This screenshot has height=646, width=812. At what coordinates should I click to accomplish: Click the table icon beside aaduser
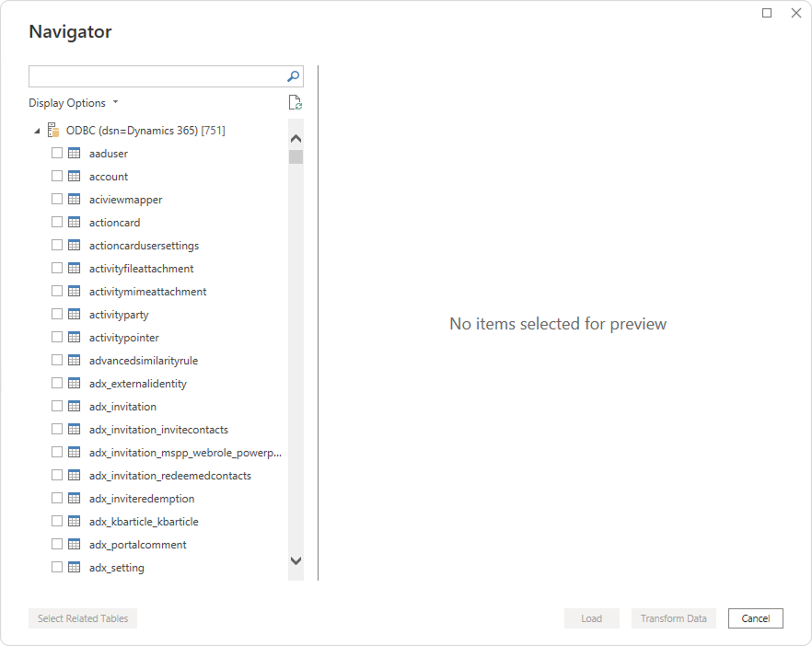pos(75,154)
